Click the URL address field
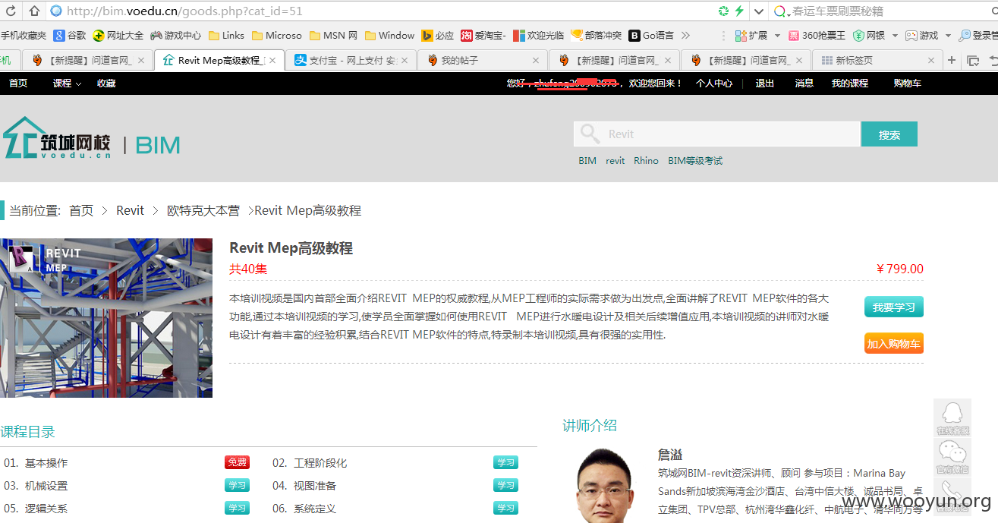Image resolution: width=998 pixels, height=523 pixels. pos(379,11)
